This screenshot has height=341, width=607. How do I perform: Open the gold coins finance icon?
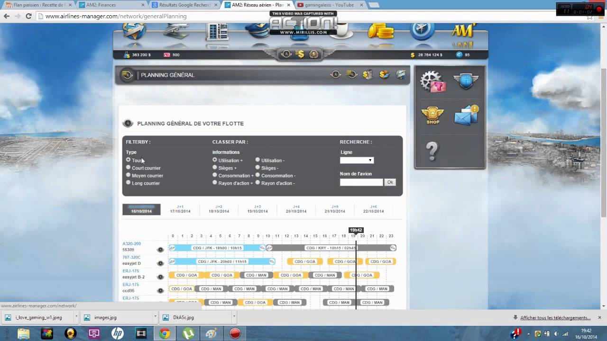click(x=380, y=31)
